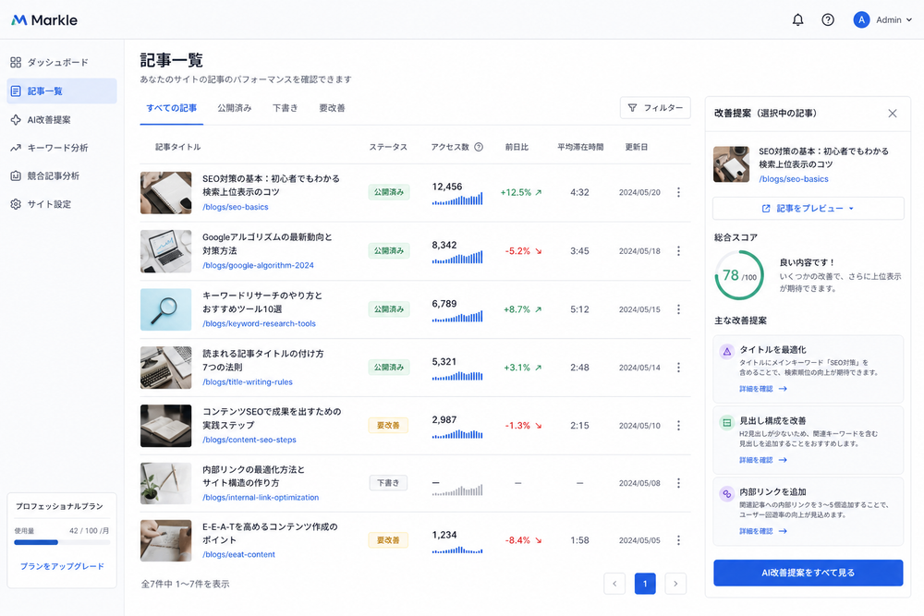924x616 pixels.
Task: Open the help question mark icon
Action: point(828,20)
